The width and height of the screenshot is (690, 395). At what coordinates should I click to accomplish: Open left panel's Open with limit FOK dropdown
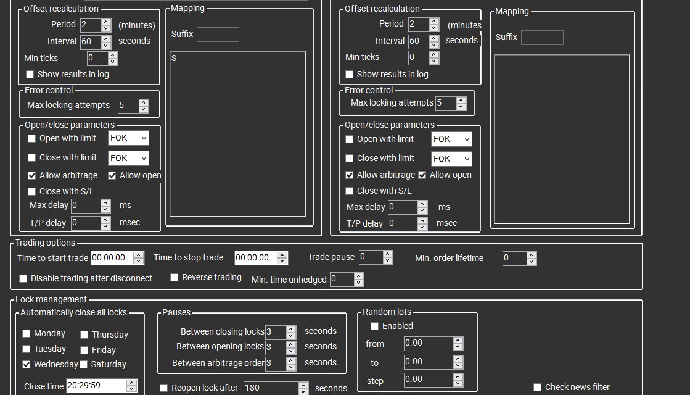(x=128, y=138)
